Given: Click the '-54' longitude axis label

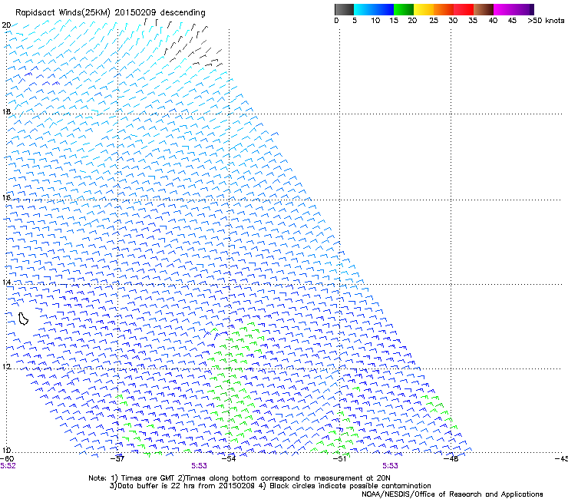Looking at the screenshot, I should (x=229, y=459).
